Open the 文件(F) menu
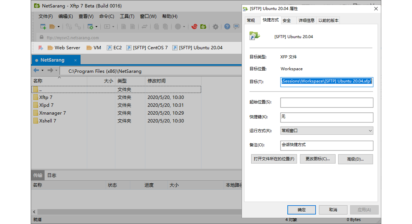The width and height of the screenshot is (412, 224). [45, 16]
